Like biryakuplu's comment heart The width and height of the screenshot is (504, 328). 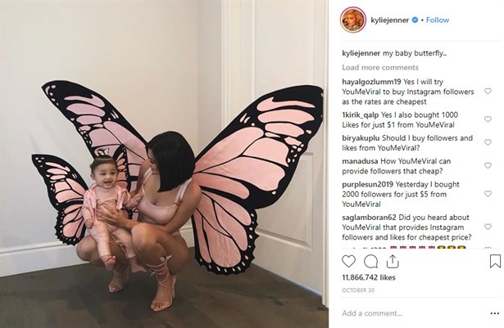point(488,142)
